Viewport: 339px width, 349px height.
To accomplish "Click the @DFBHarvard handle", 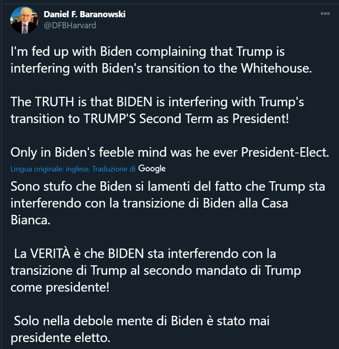I will click(x=70, y=25).
